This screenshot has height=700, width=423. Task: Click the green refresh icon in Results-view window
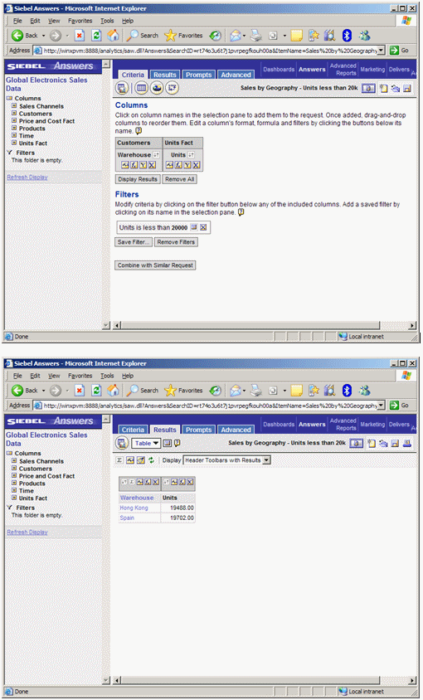pos(152,459)
